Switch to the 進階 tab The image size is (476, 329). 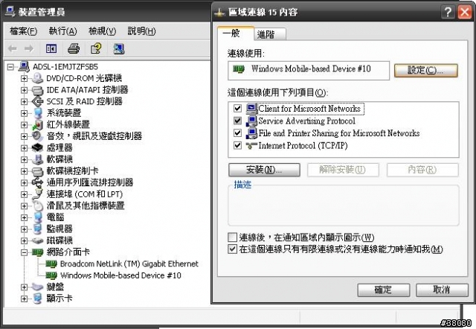[270, 34]
